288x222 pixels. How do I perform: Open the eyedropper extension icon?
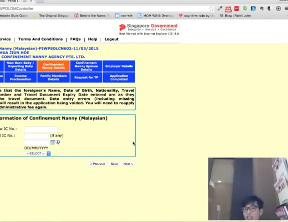click(220, 8)
